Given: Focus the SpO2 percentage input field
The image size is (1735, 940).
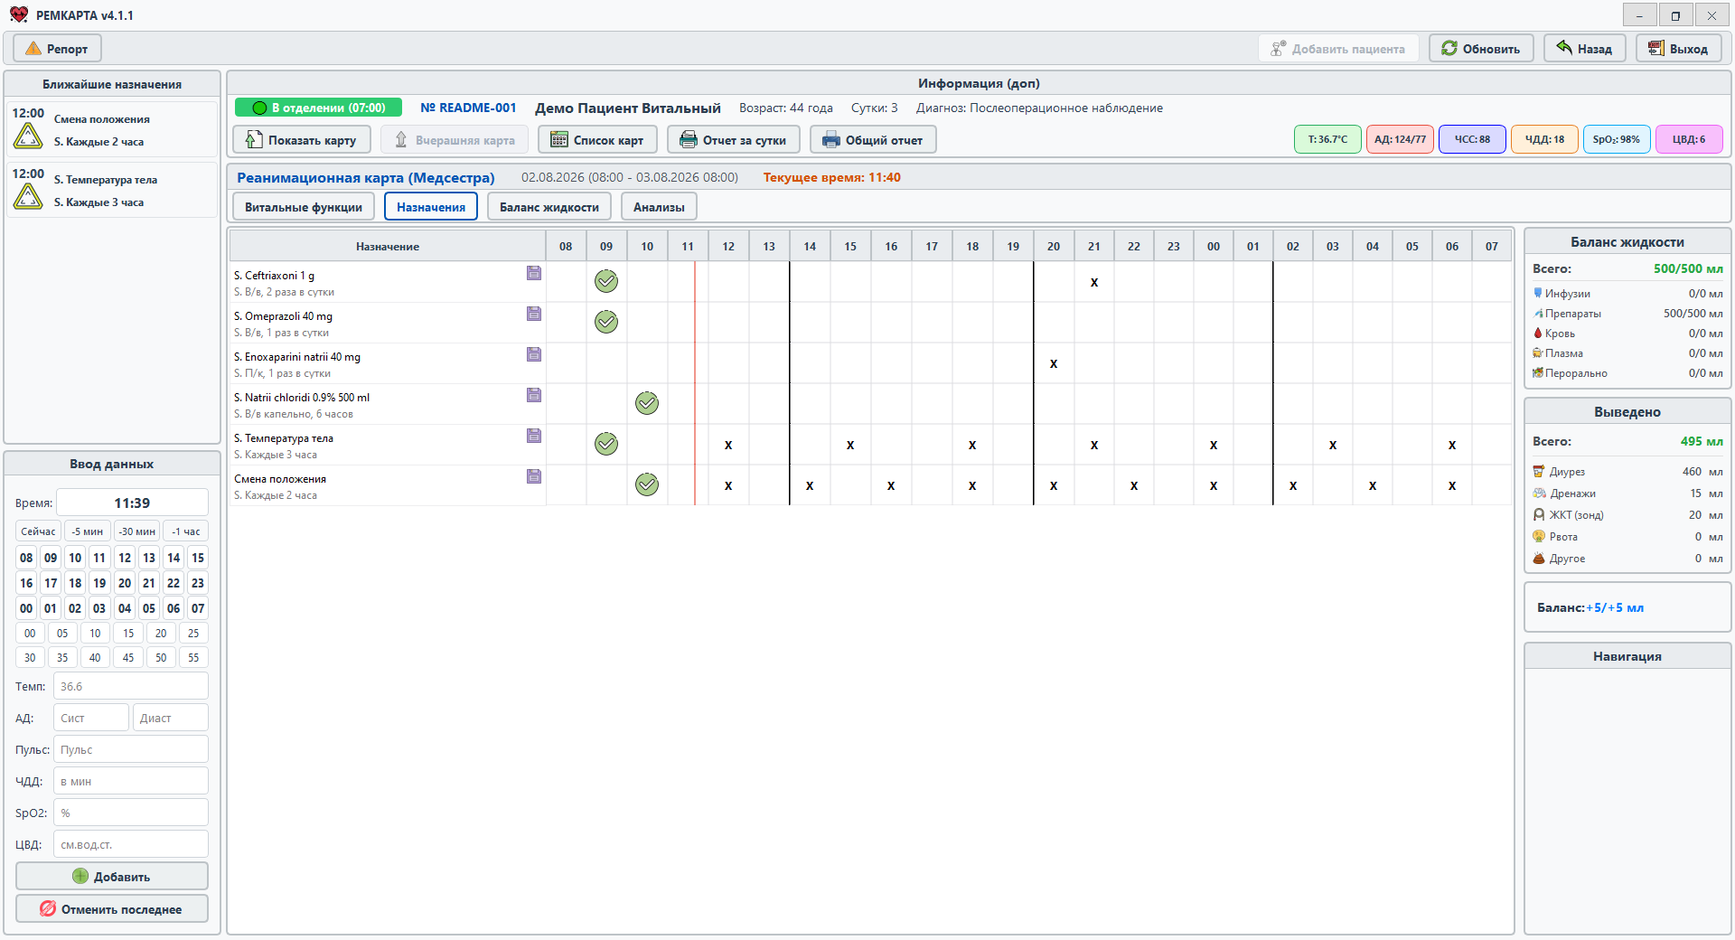Looking at the screenshot, I should pyautogui.click(x=131, y=813).
